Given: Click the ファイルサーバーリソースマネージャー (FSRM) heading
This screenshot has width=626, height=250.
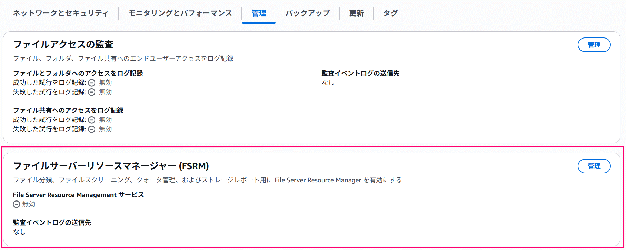Looking at the screenshot, I should 111,166.
